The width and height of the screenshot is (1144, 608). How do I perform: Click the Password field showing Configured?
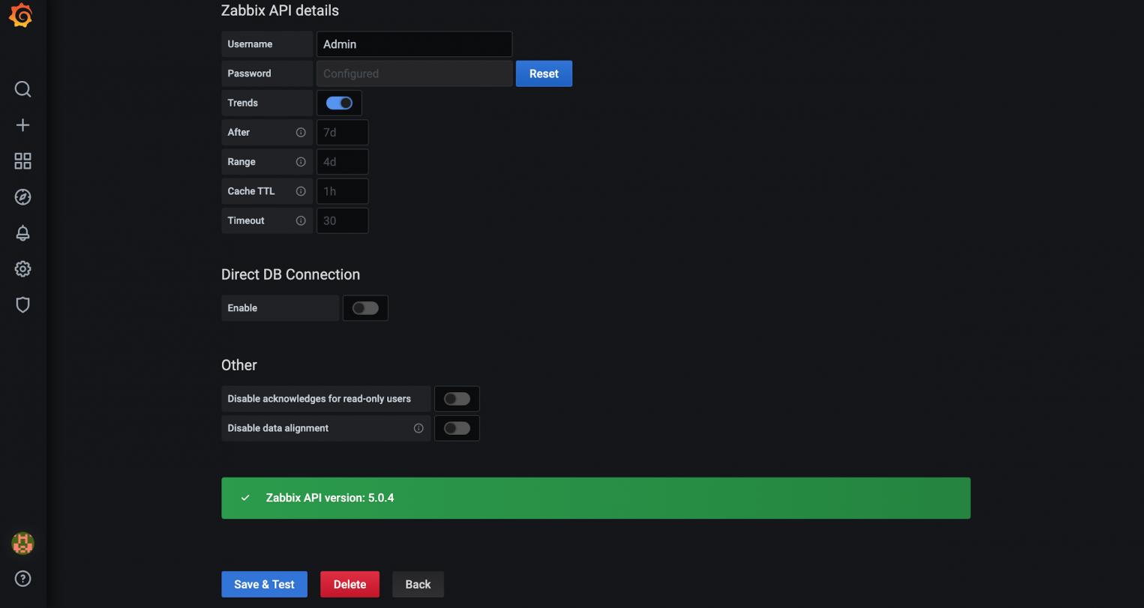[x=414, y=73]
